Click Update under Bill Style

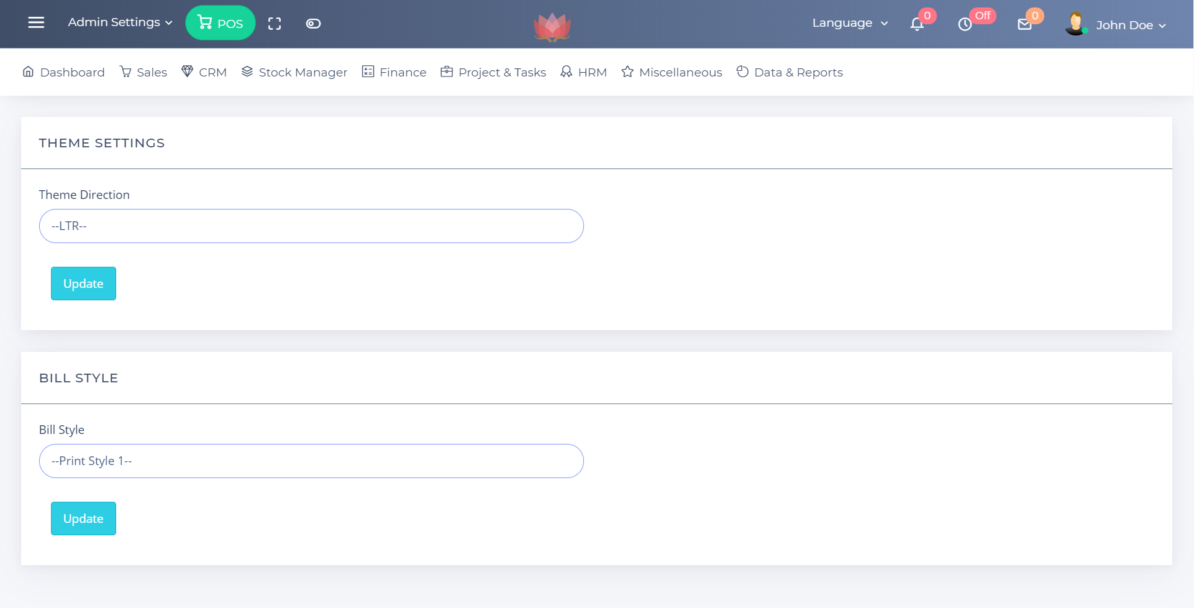tap(83, 518)
